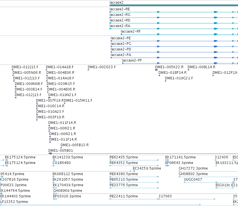Click the DME1-003P19.R feature label
Image resolution: width=238 pixels, height=206 pixels.
50,117
